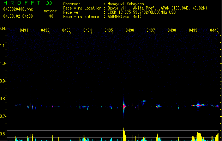This screenshot has width=222, height=141.
Task: Click the tallest yellow power bar below 0436
Action: click(x=124, y=134)
